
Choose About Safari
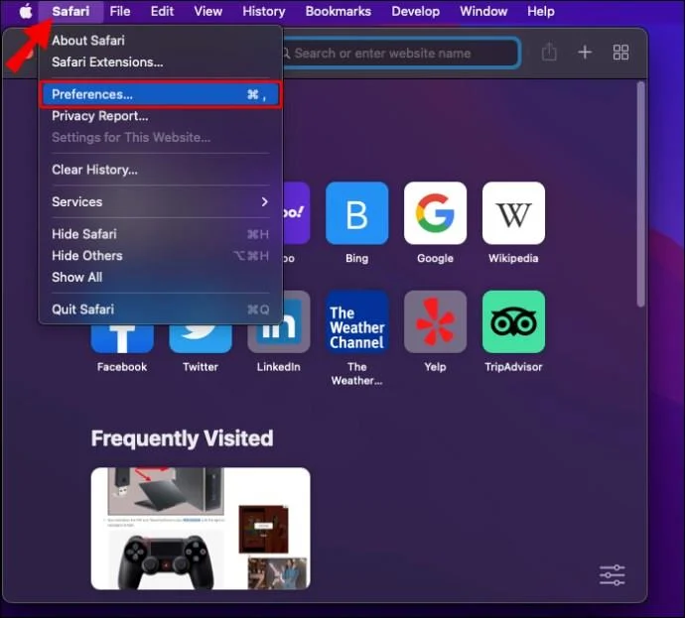tap(161, 41)
